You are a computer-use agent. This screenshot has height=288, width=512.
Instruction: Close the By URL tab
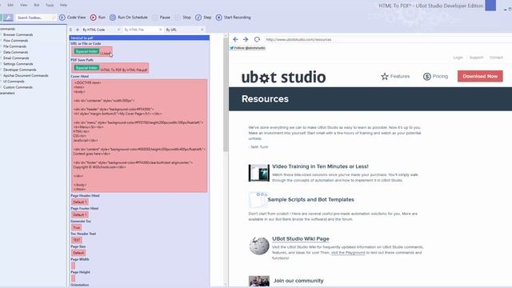(202, 30)
